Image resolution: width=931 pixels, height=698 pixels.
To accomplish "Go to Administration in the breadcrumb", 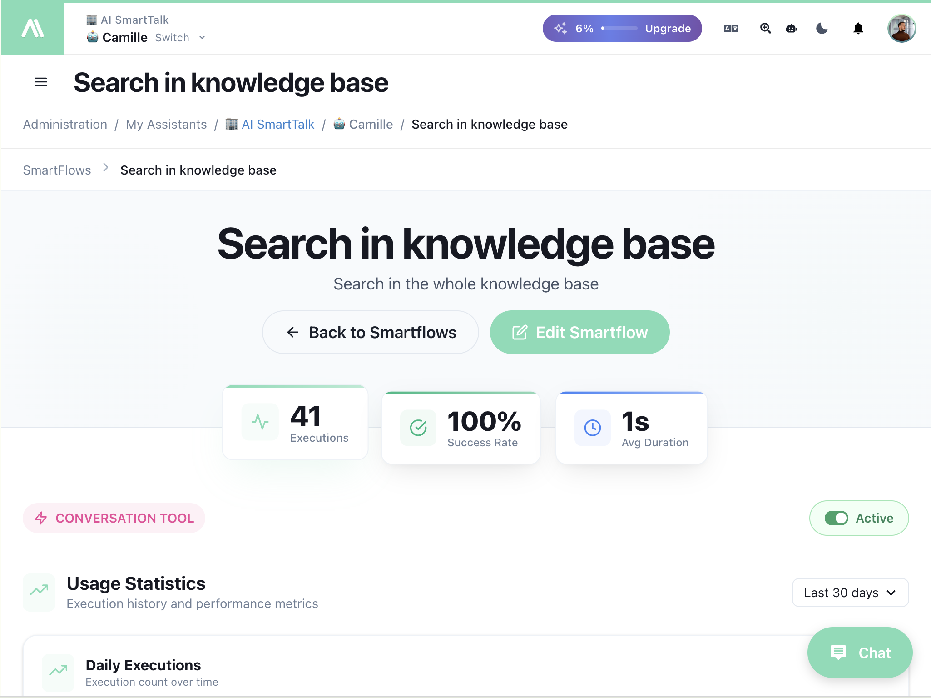I will point(65,124).
